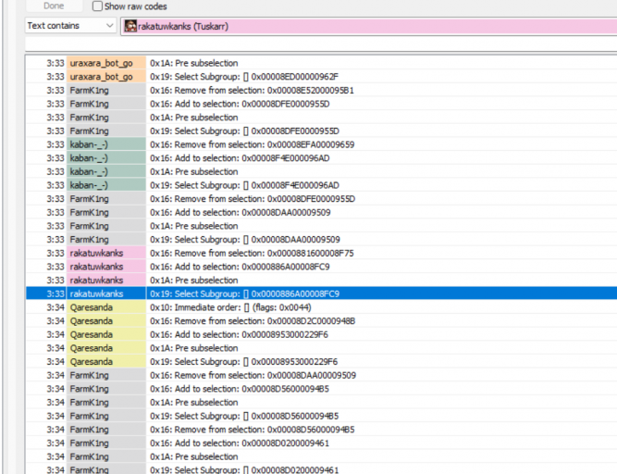
Task: Select the highlighted rakatuwkanks Select Subgroup row
Action: 322,293
